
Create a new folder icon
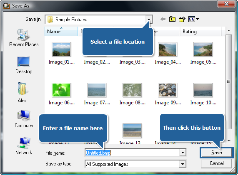click(182, 19)
